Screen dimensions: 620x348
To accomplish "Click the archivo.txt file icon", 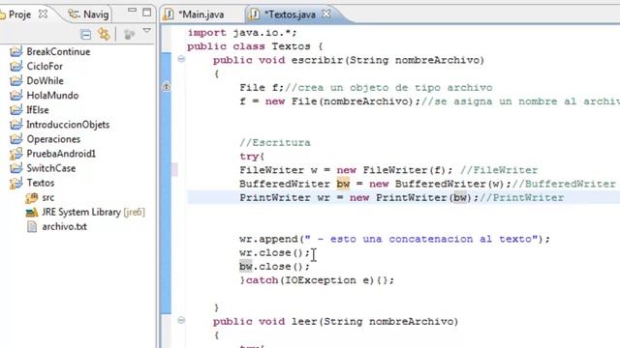I will [32, 227].
